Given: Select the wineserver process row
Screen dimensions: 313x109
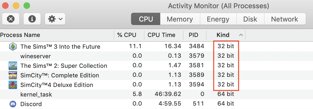Looking at the screenshot, I should 35,56.
